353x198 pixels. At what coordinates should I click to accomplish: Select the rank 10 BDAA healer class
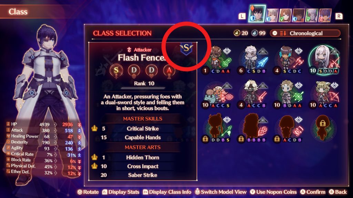click(289, 94)
